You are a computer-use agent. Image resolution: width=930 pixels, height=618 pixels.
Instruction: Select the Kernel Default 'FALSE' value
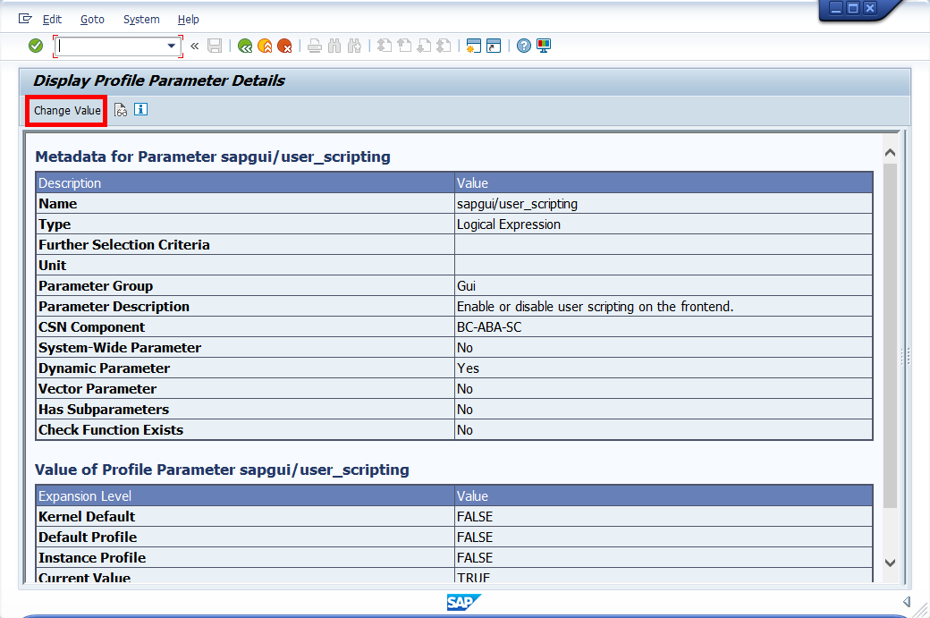(x=664, y=517)
